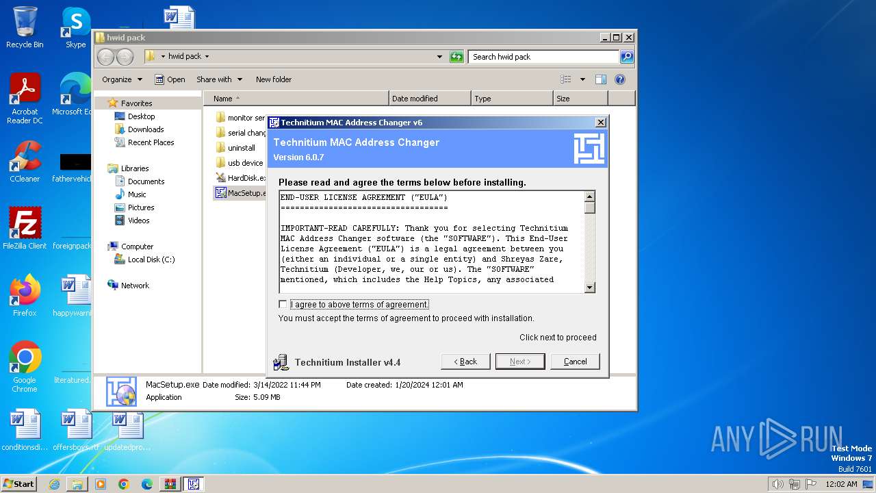Select the uninstall folder
The image size is (876, 493).
pos(235,148)
